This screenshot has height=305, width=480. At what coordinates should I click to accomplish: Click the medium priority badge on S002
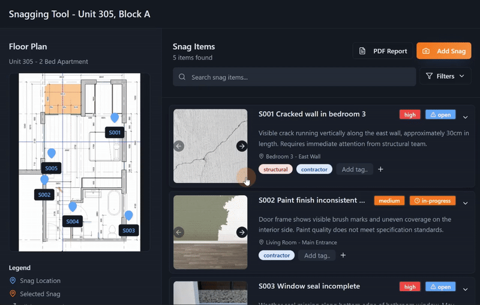click(x=389, y=201)
